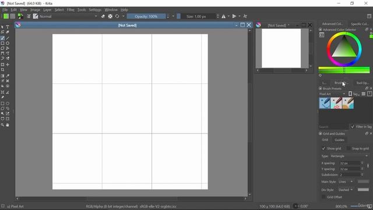
Task: Open the Layer menu
Action: click(47, 10)
